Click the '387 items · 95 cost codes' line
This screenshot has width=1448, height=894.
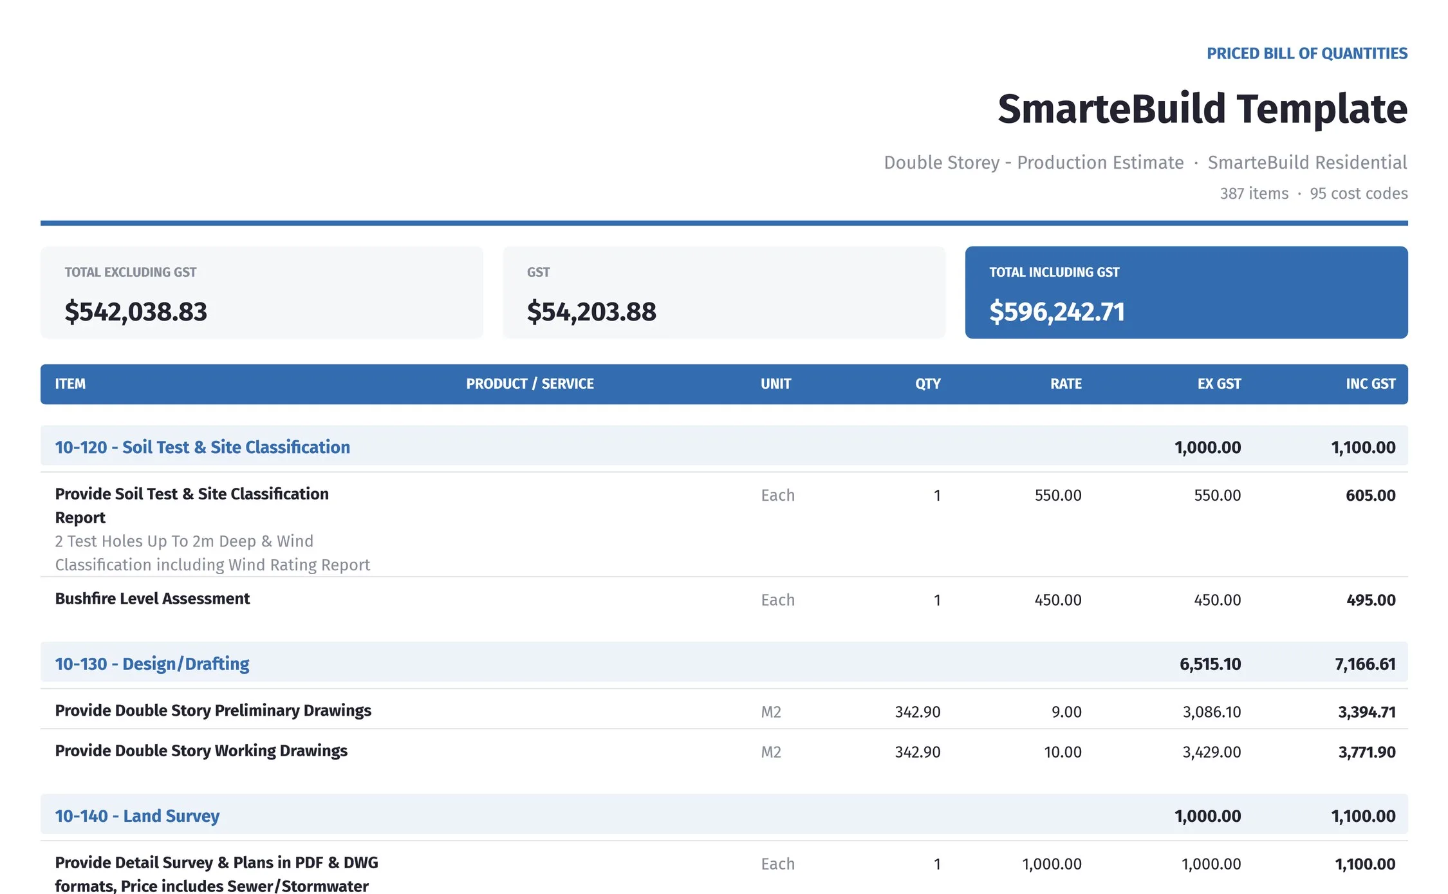click(x=1313, y=193)
